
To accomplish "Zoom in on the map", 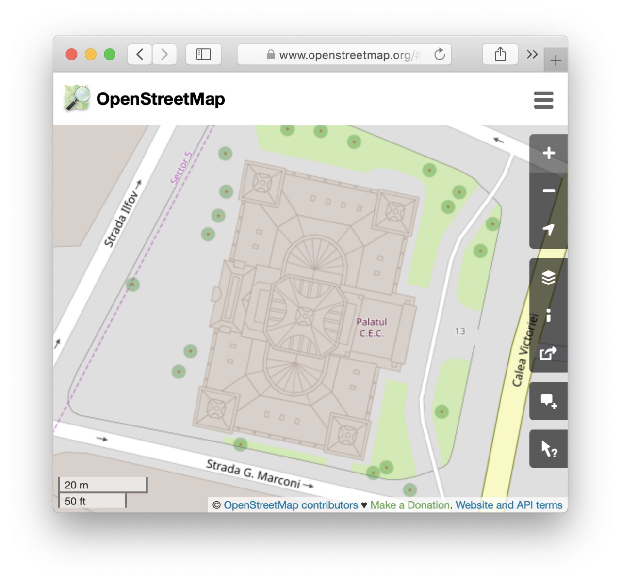I will [549, 153].
